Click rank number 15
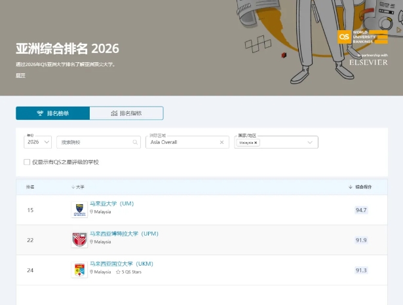 point(30,210)
